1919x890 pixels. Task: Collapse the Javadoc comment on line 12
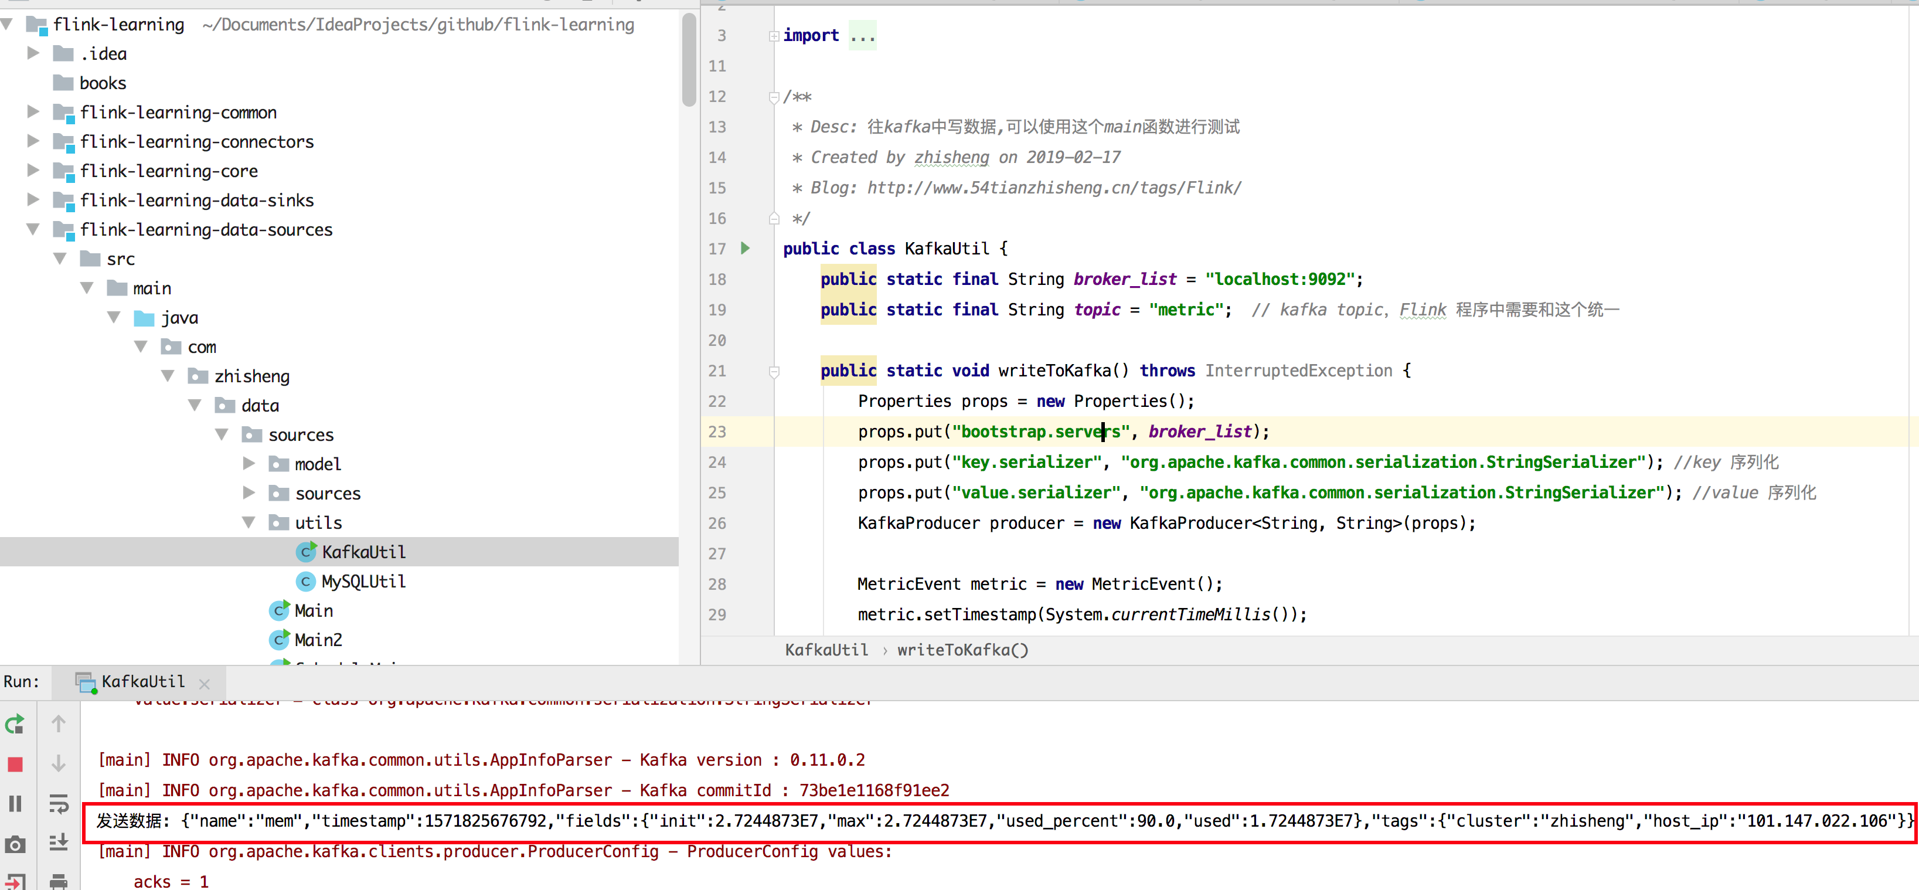click(x=774, y=97)
